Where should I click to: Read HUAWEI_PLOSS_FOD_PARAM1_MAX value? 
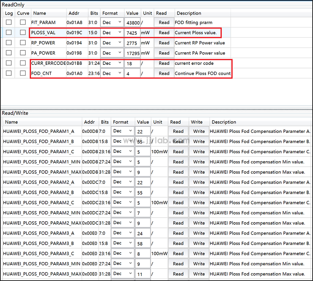point(178,172)
